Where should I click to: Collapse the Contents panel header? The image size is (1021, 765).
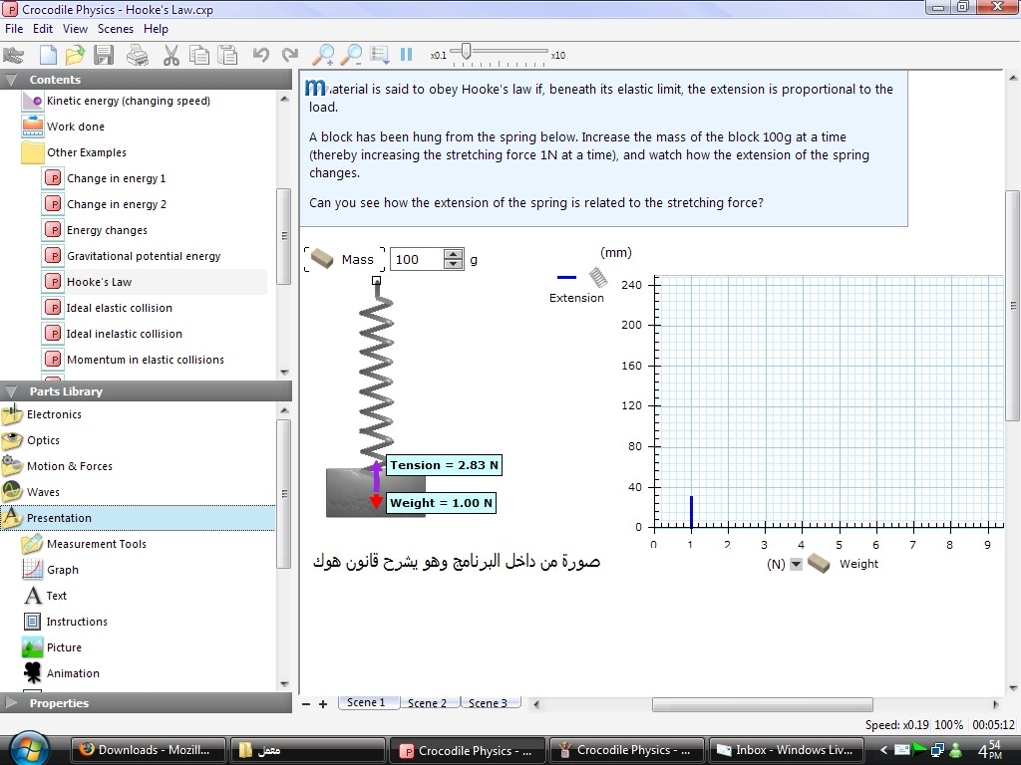(146, 80)
